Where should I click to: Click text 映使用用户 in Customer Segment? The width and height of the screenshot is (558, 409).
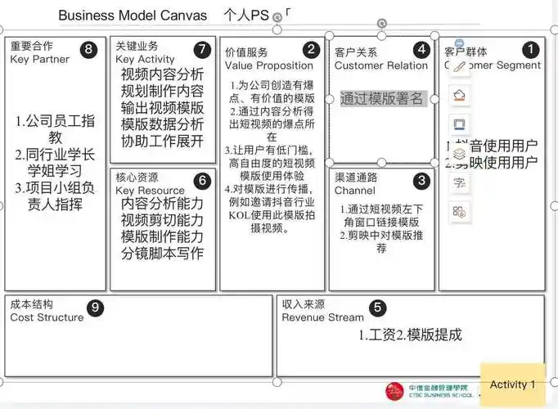point(503,162)
